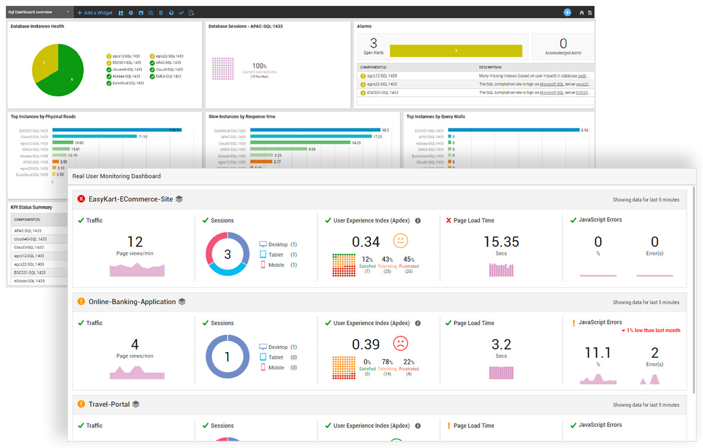Click the sad face icon in Online-Banking Apdex
Image resolution: width=703 pixels, height=448 pixels.
pyautogui.click(x=400, y=343)
